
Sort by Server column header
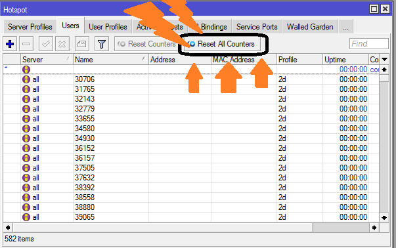[x=47, y=60]
